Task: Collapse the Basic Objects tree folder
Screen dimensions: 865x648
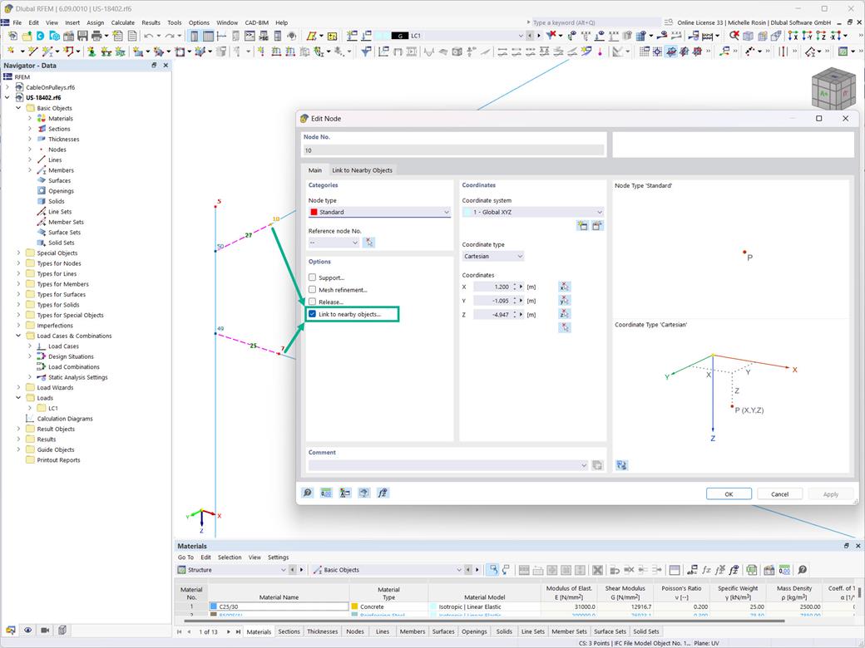Action: click(18, 108)
